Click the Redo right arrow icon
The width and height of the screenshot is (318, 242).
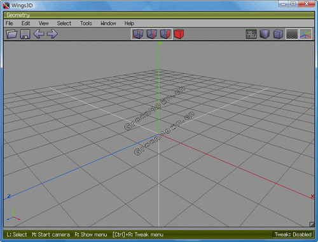pyautogui.click(x=52, y=34)
